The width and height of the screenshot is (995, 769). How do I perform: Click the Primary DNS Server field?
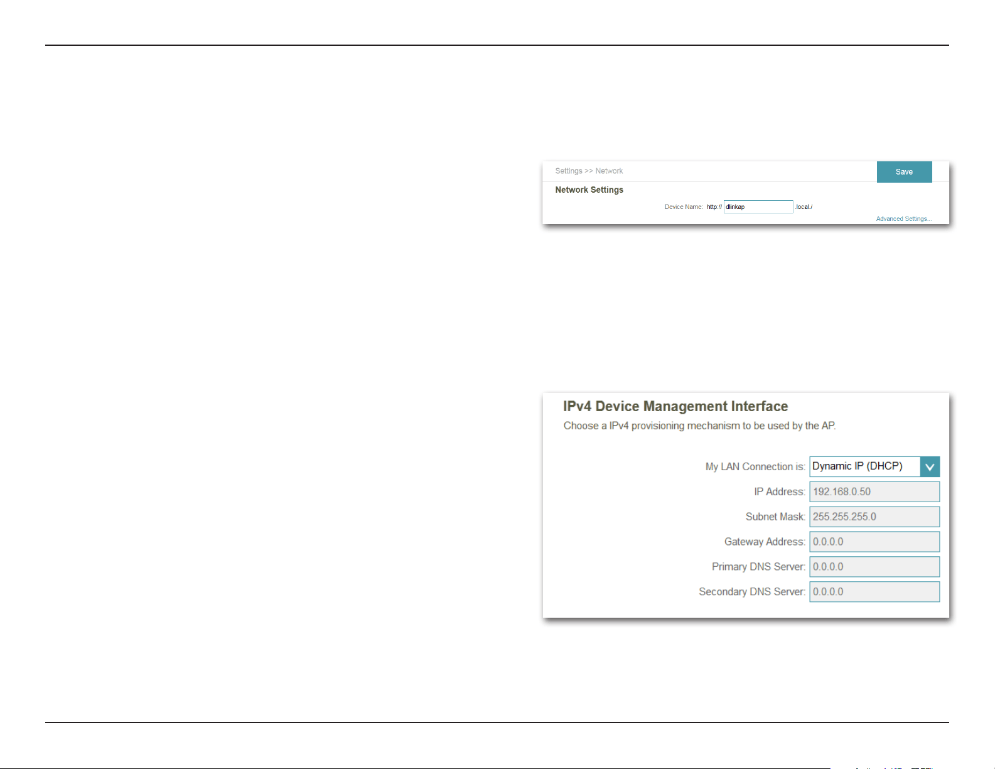point(874,567)
